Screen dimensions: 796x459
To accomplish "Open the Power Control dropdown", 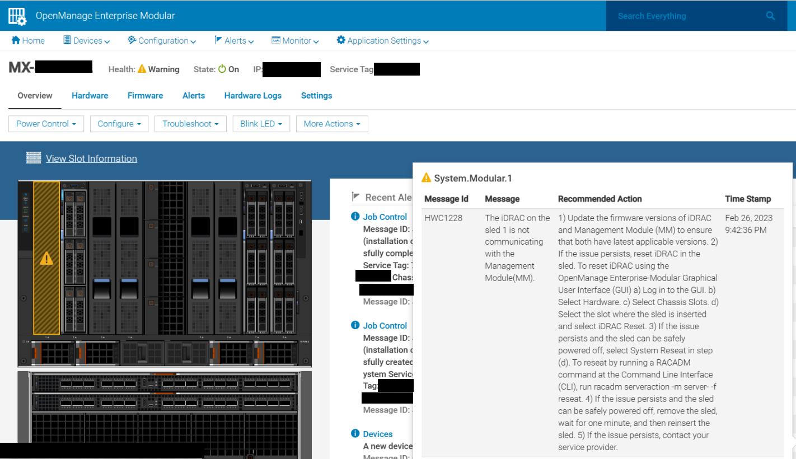I will point(46,124).
